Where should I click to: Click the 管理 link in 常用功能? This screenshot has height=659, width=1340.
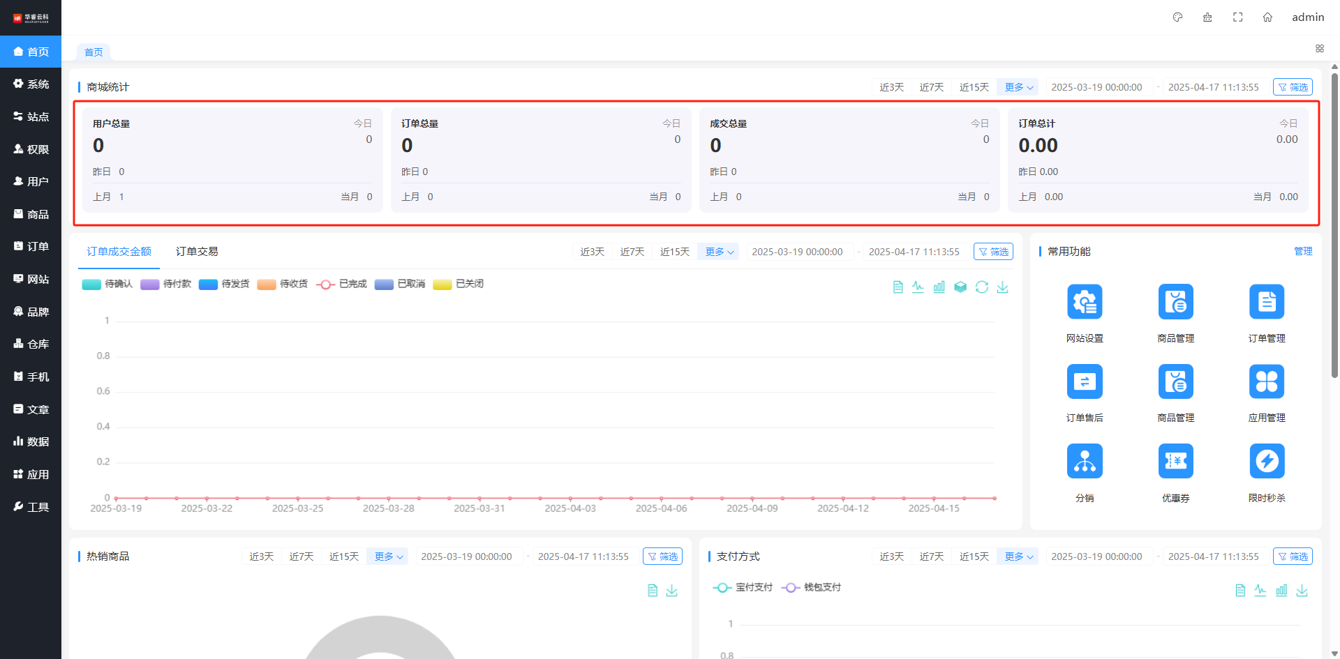point(1302,252)
